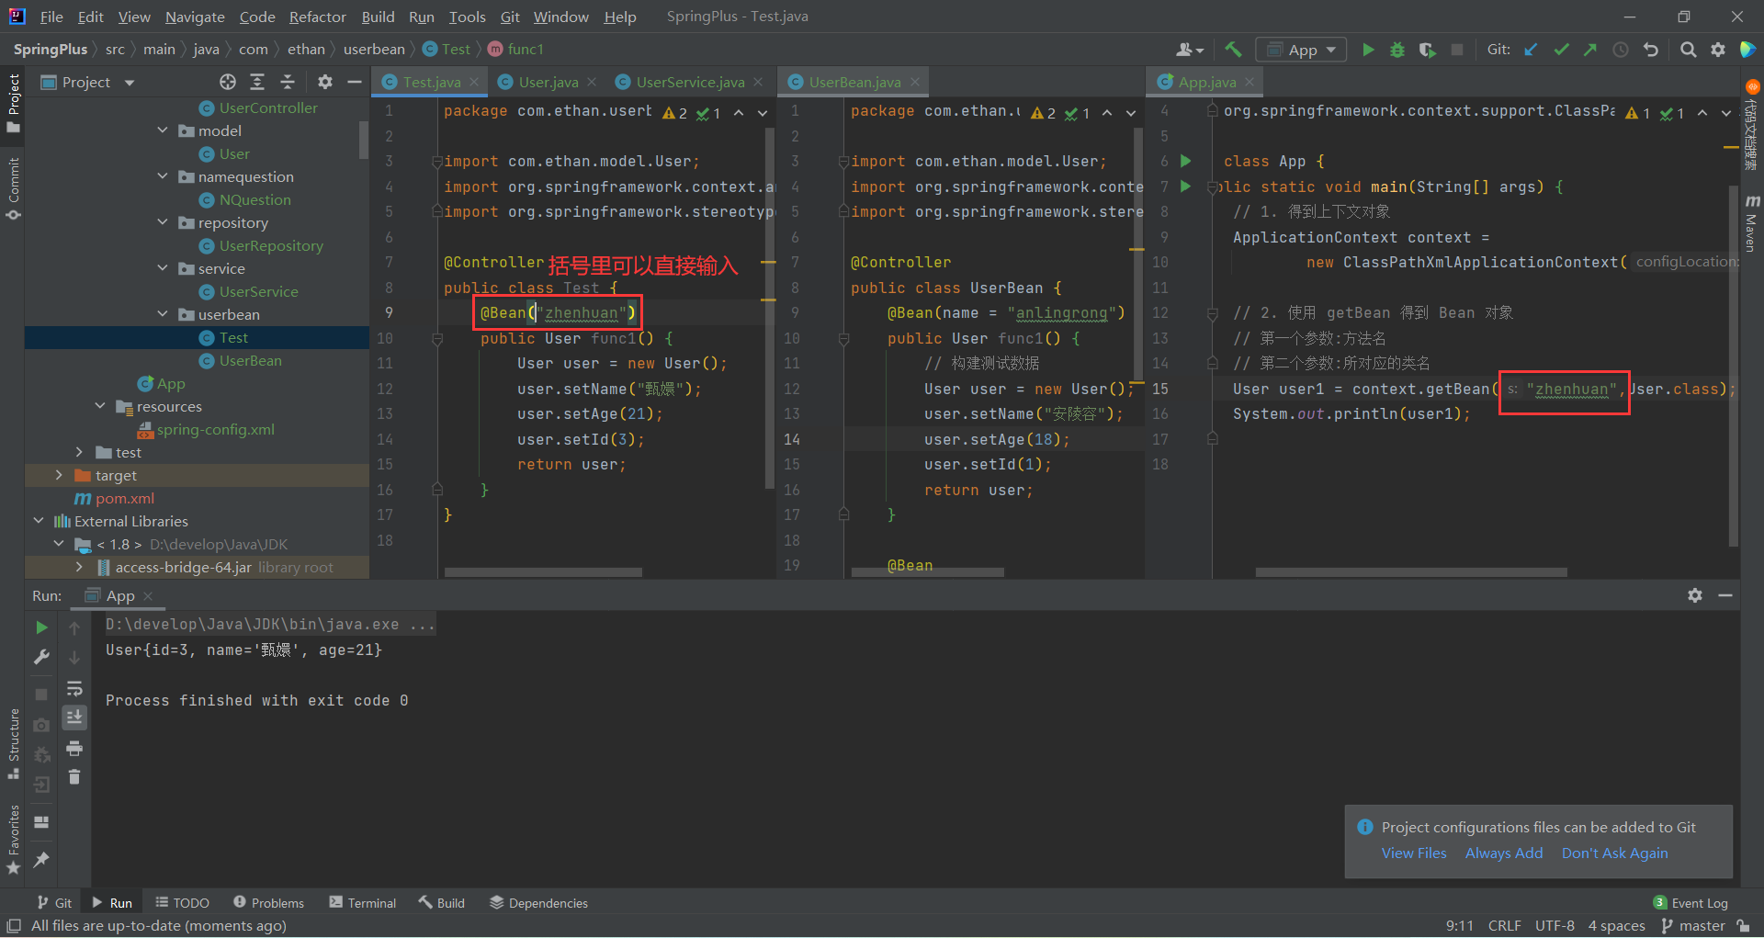This screenshot has width=1764, height=938.
Task: Open the Navigate menu
Action: coord(195,17)
